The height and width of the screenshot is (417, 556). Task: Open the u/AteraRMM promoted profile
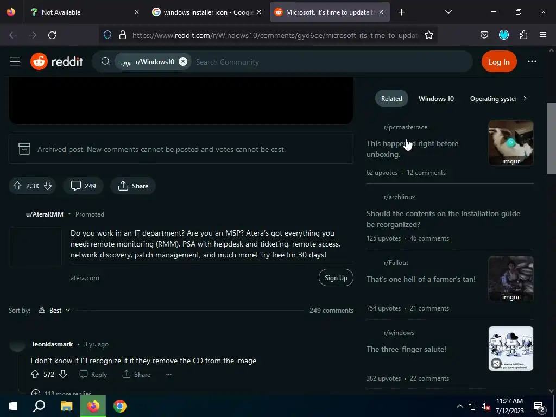point(45,214)
